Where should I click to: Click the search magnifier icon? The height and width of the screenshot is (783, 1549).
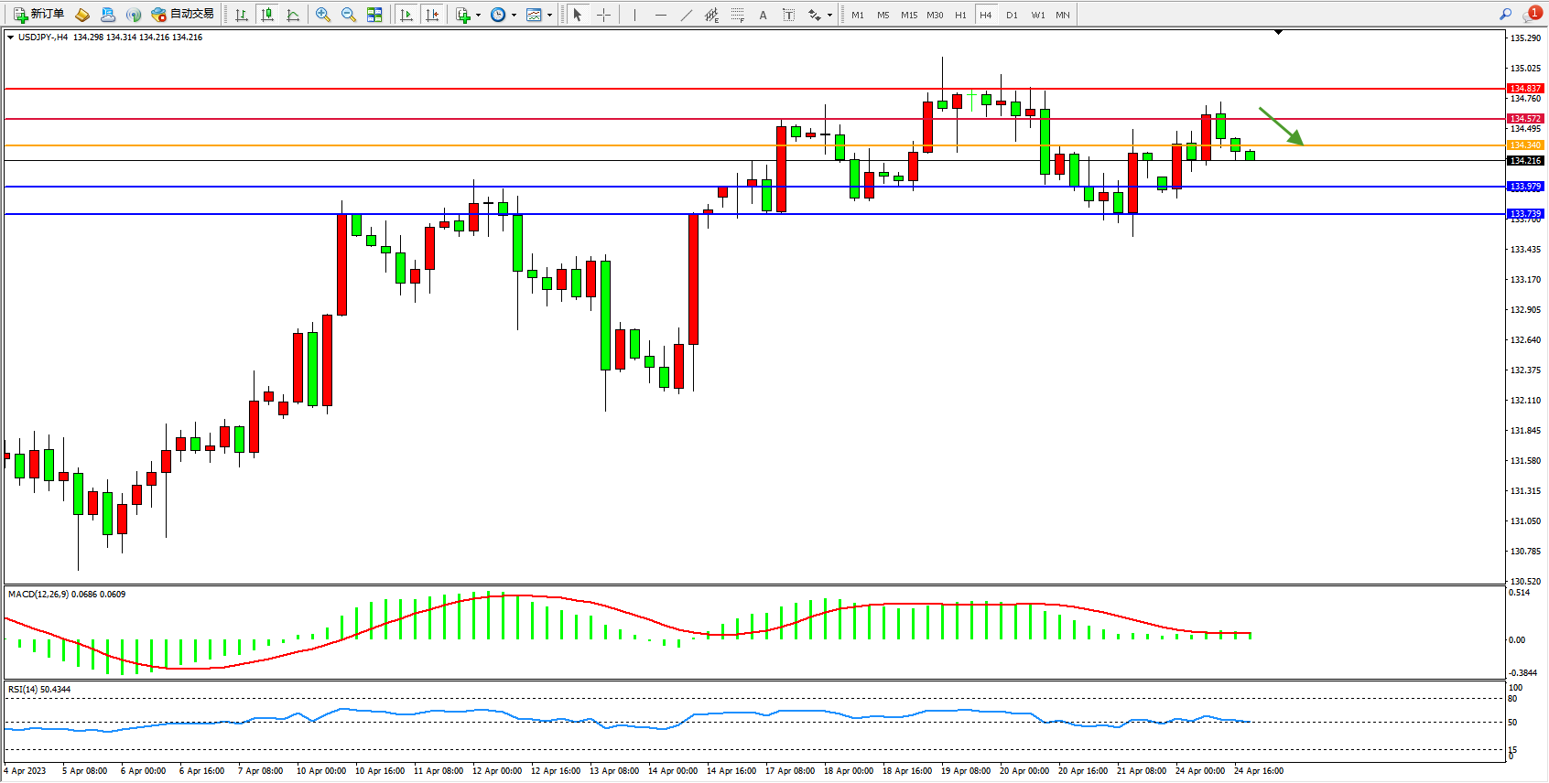1505,14
